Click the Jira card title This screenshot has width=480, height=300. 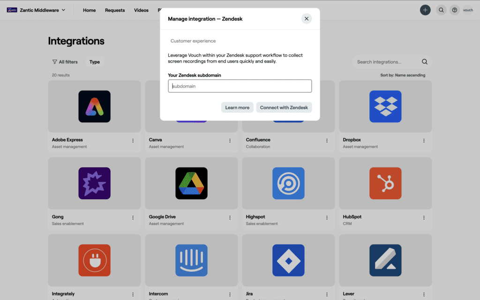[249, 293]
